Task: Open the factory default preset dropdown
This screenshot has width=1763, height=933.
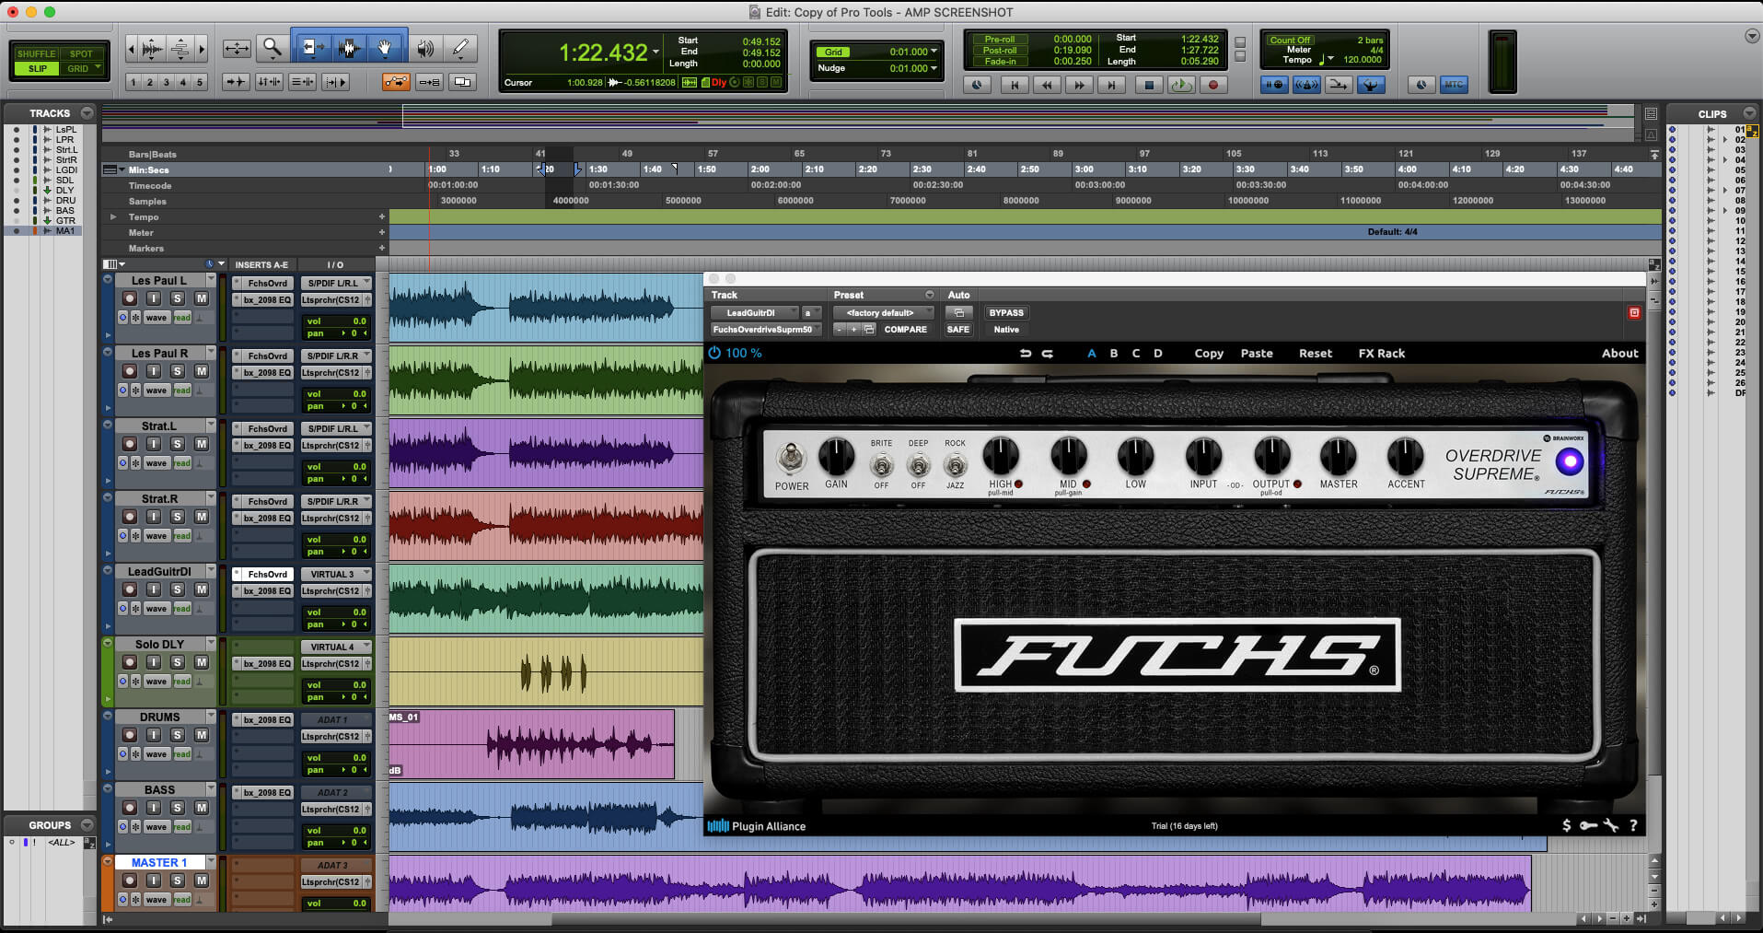Action: 884,313
